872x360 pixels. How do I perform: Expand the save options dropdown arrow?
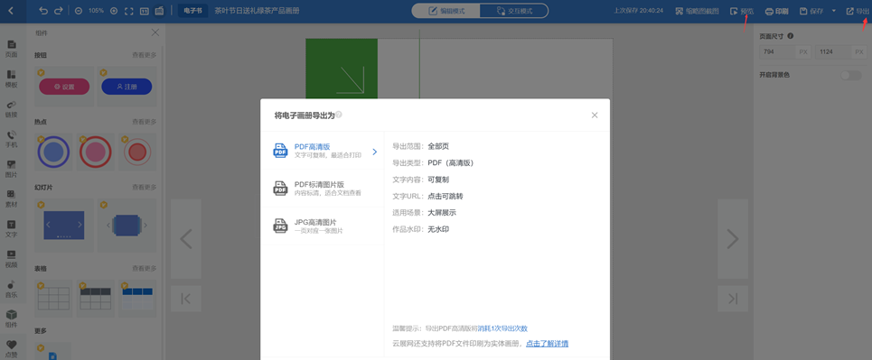834,11
